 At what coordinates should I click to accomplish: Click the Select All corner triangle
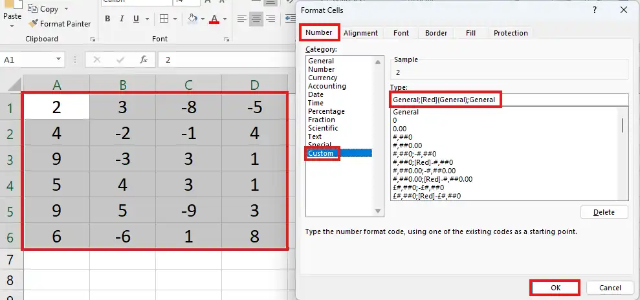15,84
